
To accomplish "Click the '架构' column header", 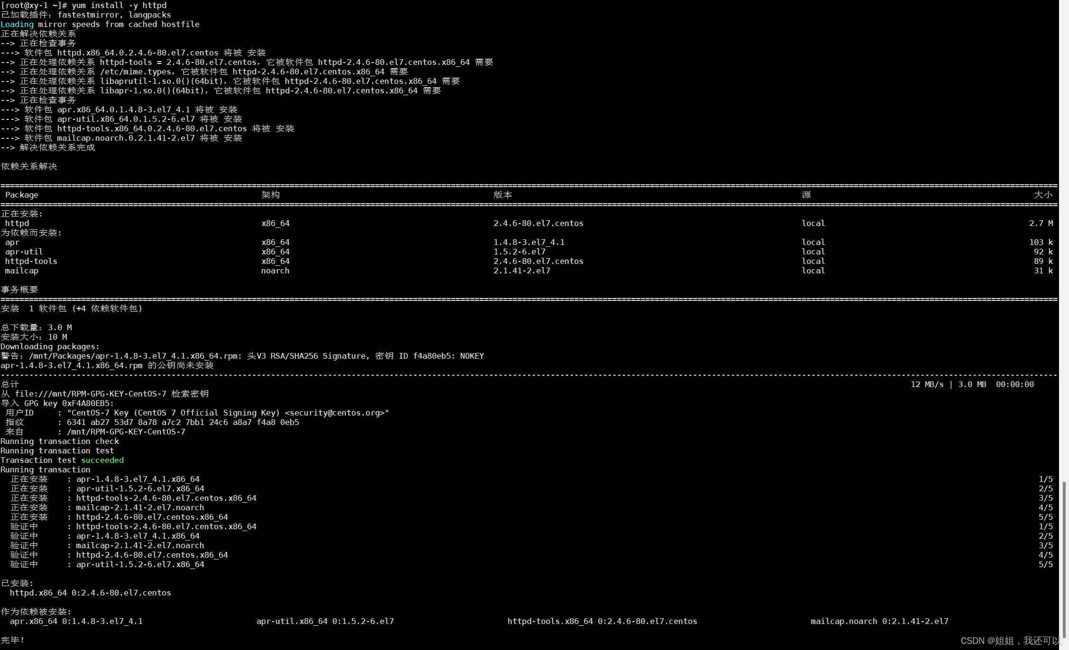I will coord(271,195).
